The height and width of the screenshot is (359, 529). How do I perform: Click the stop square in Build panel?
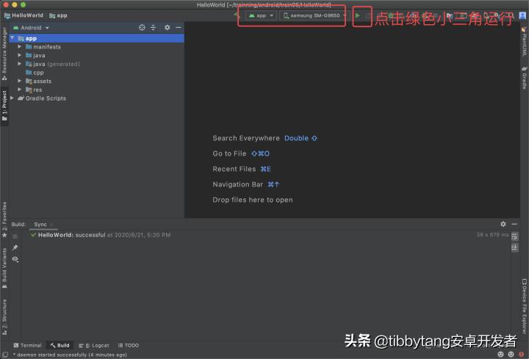[15, 236]
